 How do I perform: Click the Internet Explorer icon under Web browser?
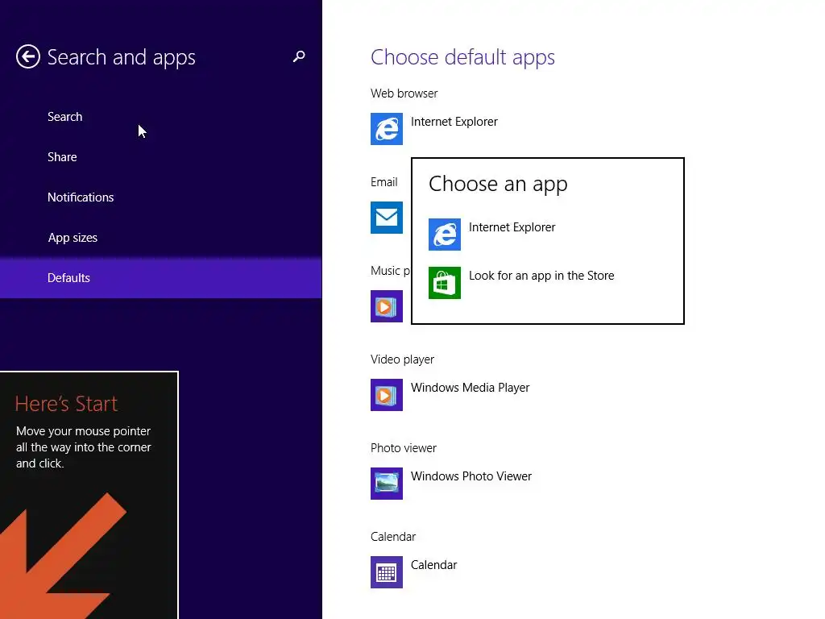pos(386,128)
